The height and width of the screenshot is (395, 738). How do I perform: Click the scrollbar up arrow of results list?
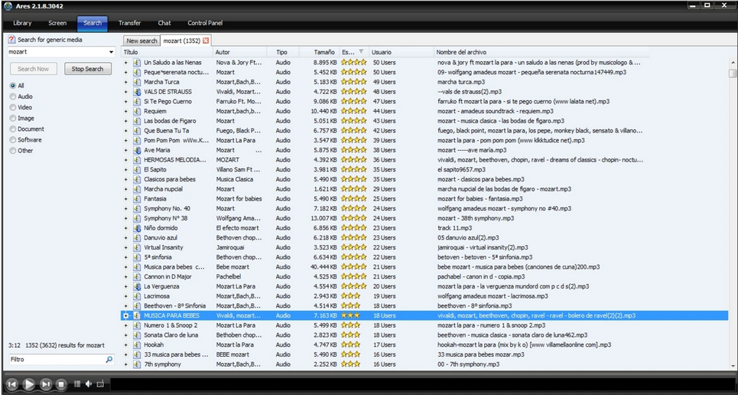733,62
